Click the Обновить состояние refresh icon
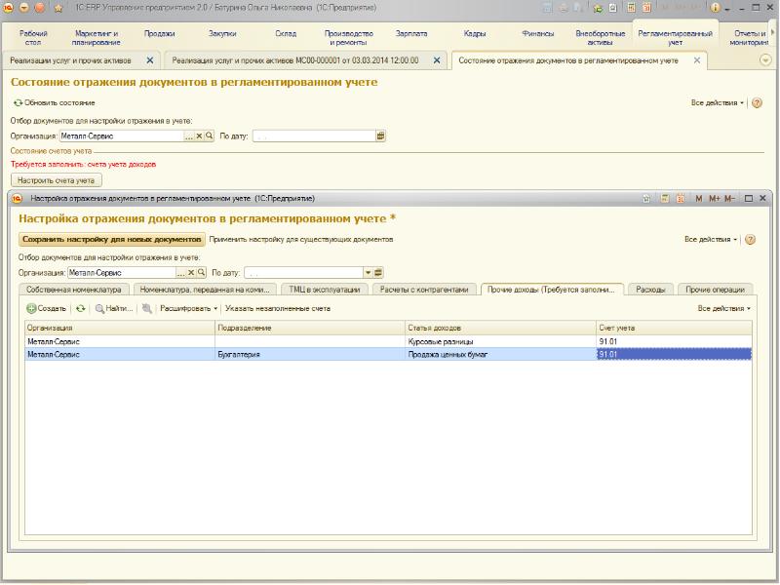This screenshot has width=780, height=585. [18, 102]
